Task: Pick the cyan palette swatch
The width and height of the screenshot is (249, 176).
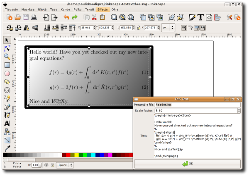Action: [x=93, y=155]
